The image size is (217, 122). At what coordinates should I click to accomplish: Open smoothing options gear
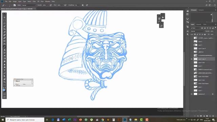point(83,5)
